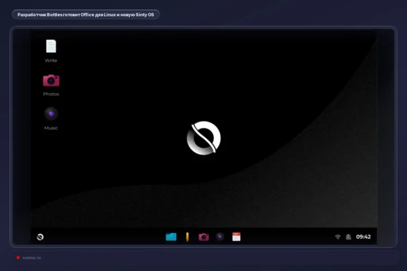Open the Photos camera desktop icon

click(x=51, y=80)
